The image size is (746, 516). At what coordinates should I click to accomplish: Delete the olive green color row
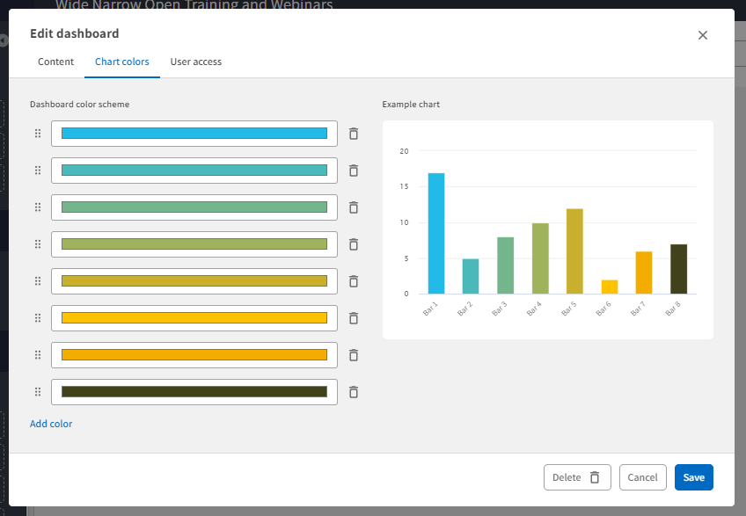point(354,244)
